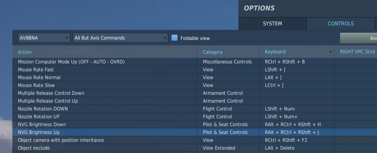Click Multiple Release Control Down keyboard cell
The width and height of the screenshot is (377, 153).
pyautogui.click(x=296, y=93)
